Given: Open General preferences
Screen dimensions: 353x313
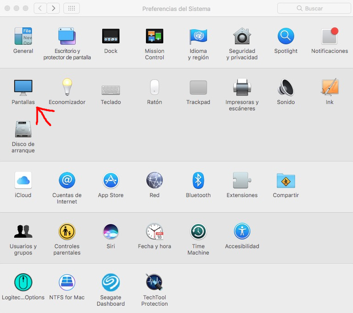Looking at the screenshot, I should coord(23,36).
